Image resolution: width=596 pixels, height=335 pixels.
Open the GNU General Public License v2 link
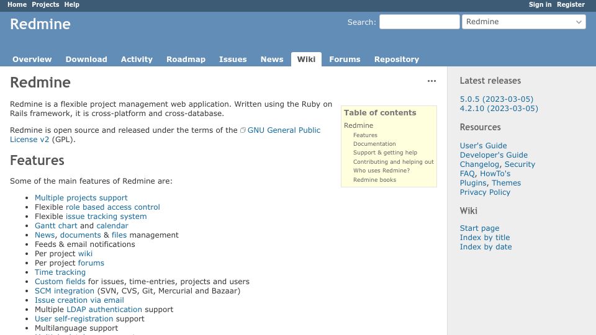(284, 130)
